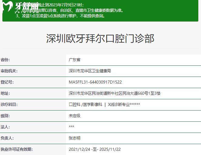Click the value 未定级
The image size is (201, 155).
point(75,116)
